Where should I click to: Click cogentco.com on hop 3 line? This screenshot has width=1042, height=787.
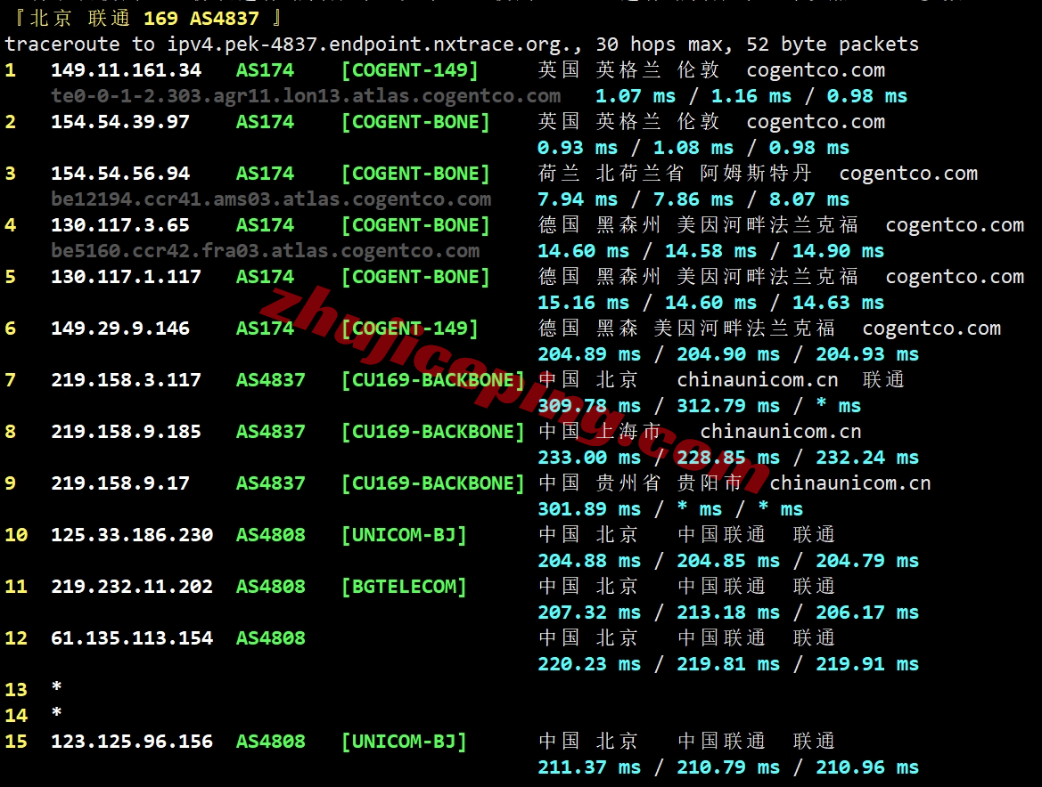tap(908, 174)
